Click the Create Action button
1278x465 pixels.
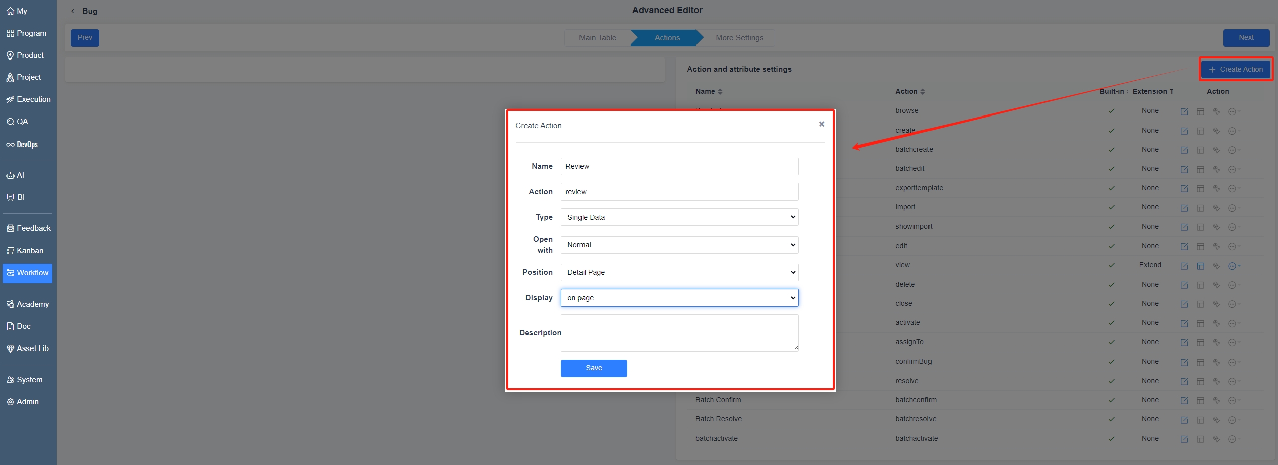(1236, 69)
